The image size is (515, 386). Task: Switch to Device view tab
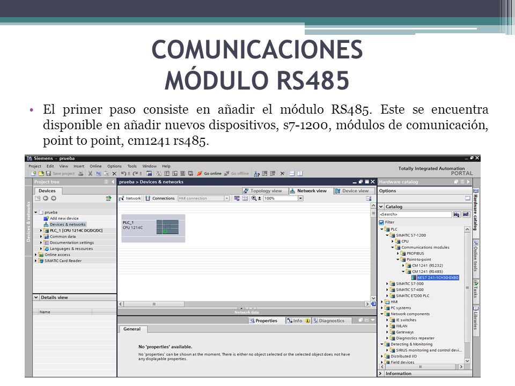point(354,191)
